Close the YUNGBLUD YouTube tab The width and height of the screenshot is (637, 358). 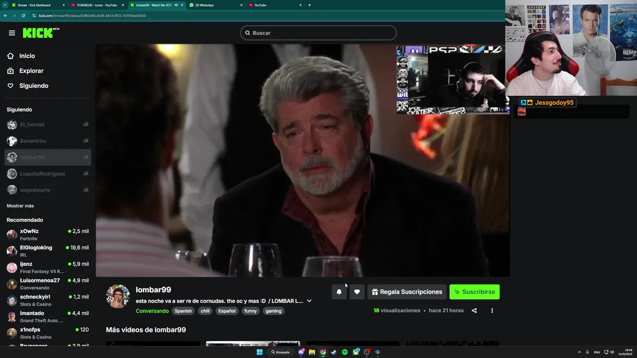coord(123,5)
